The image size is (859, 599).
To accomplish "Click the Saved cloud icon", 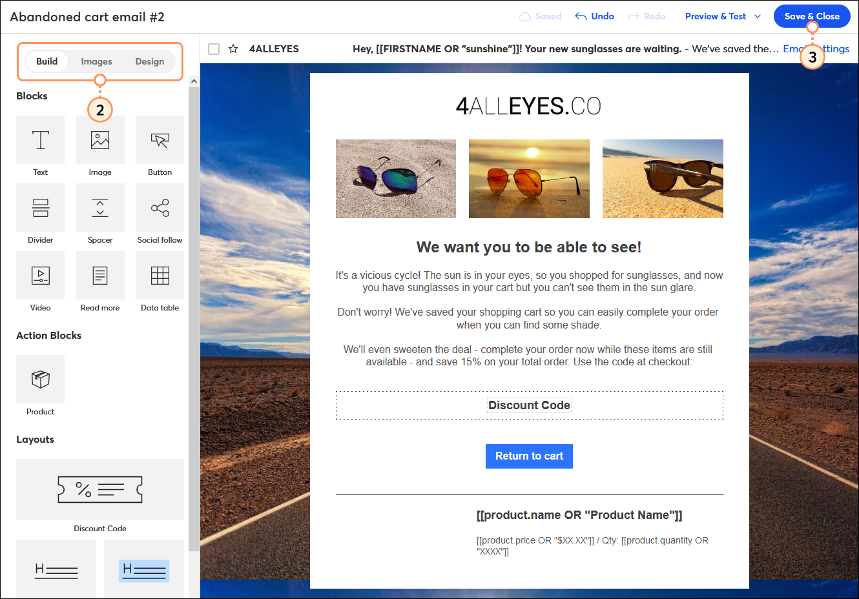I will click(x=525, y=16).
